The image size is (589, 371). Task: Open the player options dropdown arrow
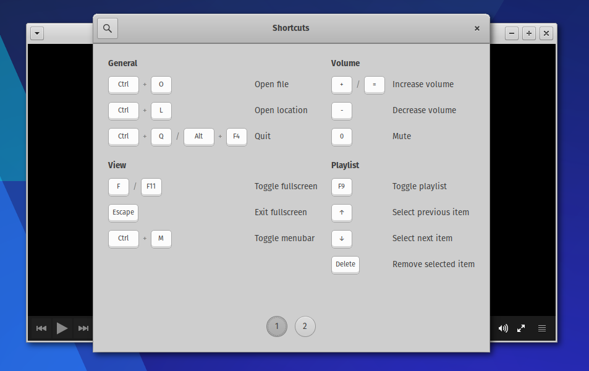coord(36,33)
